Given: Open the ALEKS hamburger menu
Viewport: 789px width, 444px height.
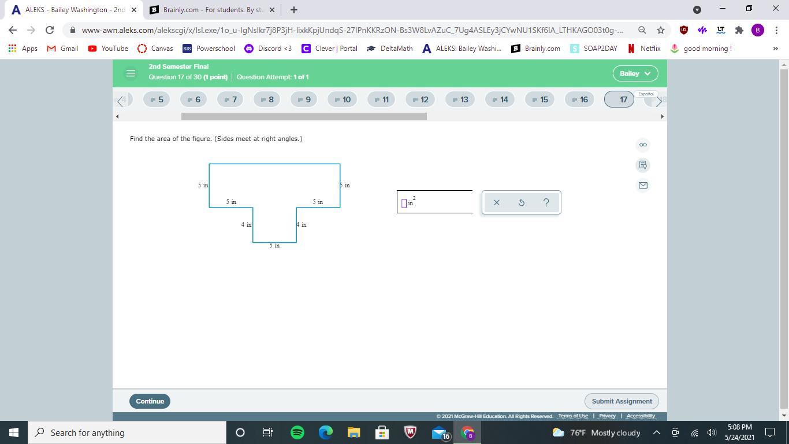Looking at the screenshot, I should (x=131, y=73).
